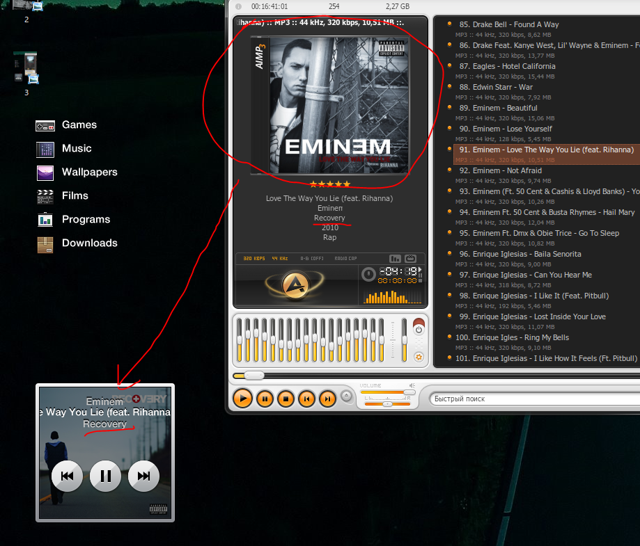The height and width of the screenshot is (546, 640).
Task: Select track 95. Eminem Ft. Dmx - Go To Sleep
Action: pos(546,237)
